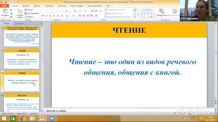
Task: Toggle align text right
Action: (x=88, y=16)
